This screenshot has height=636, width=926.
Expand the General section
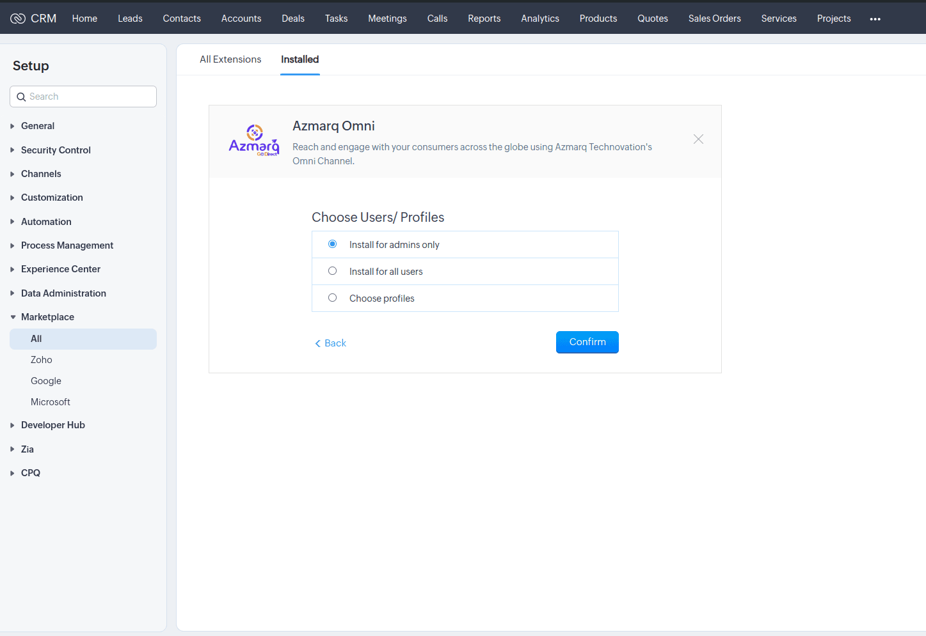[x=38, y=126]
